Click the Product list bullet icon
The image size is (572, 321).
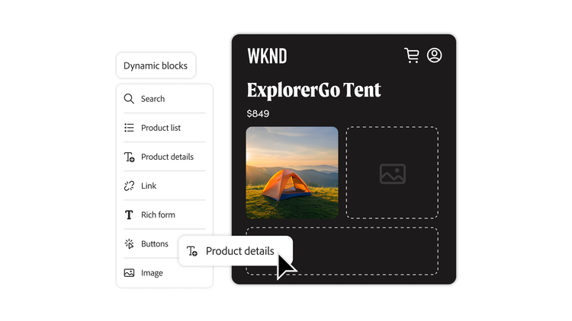tap(129, 128)
